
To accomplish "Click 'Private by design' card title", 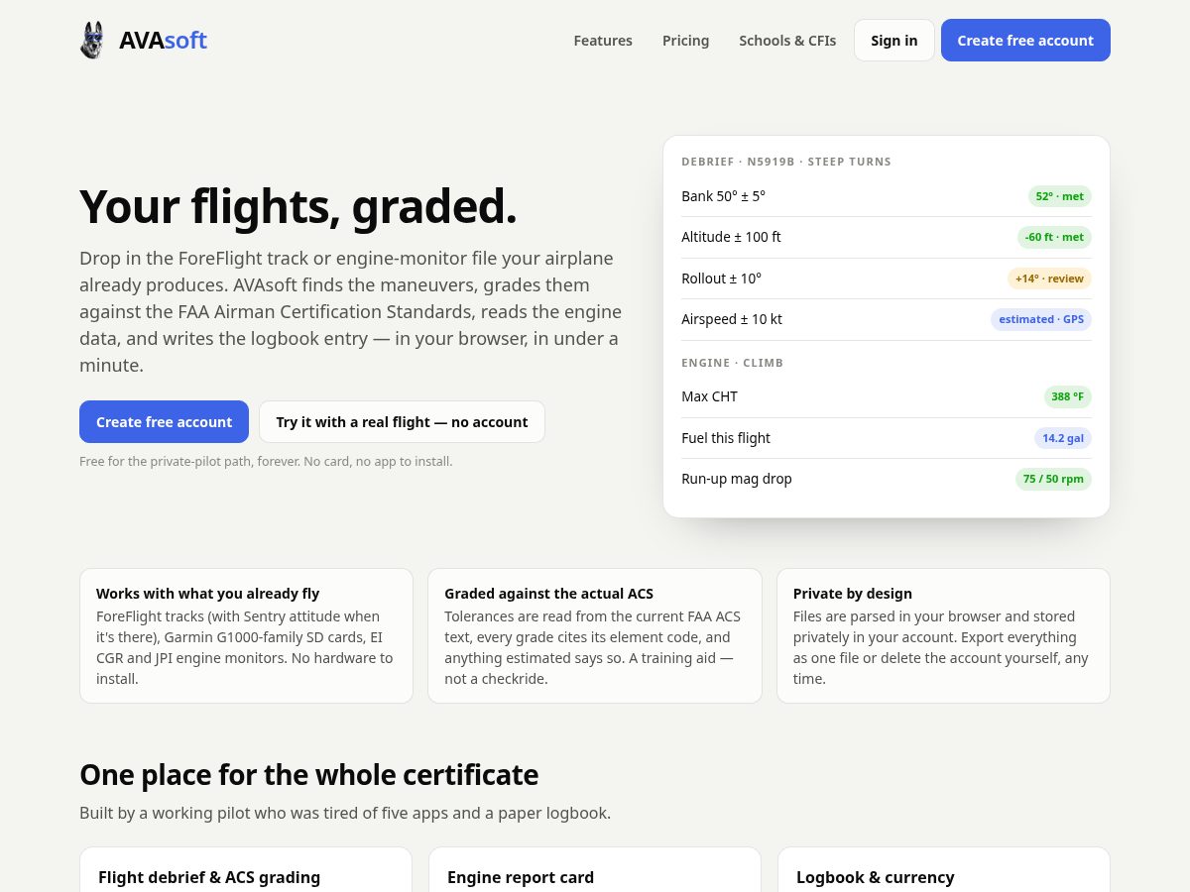I will click(853, 594).
